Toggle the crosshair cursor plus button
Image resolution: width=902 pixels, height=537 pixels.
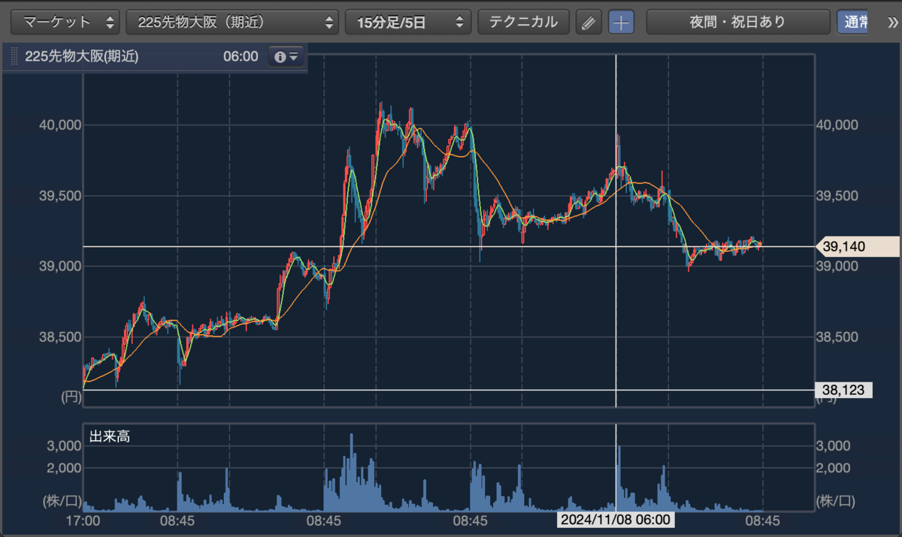click(621, 23)
